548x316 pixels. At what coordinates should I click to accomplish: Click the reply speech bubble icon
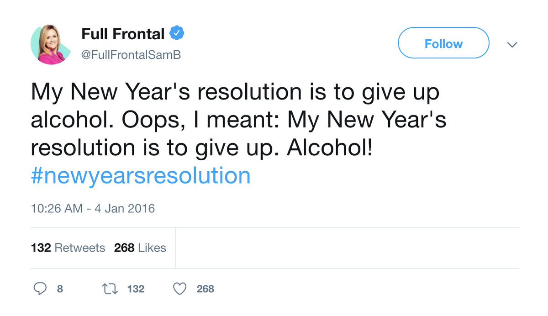click(41, 289)
